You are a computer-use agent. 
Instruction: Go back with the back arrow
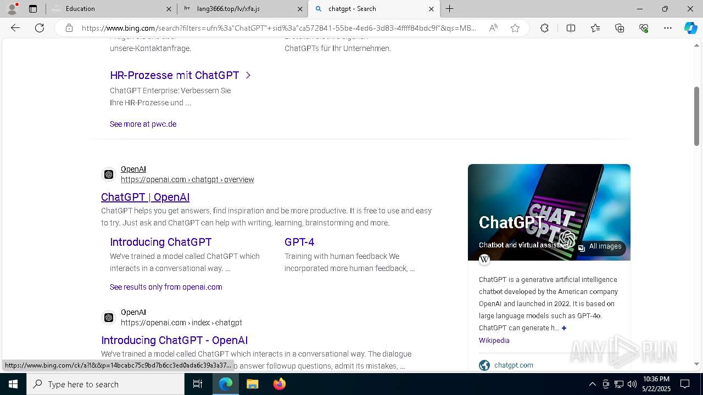15,28
